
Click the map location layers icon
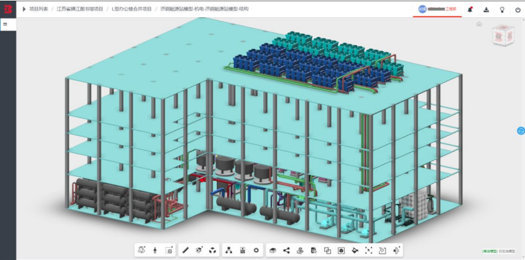pyautogui.click(x=301, y=250)
